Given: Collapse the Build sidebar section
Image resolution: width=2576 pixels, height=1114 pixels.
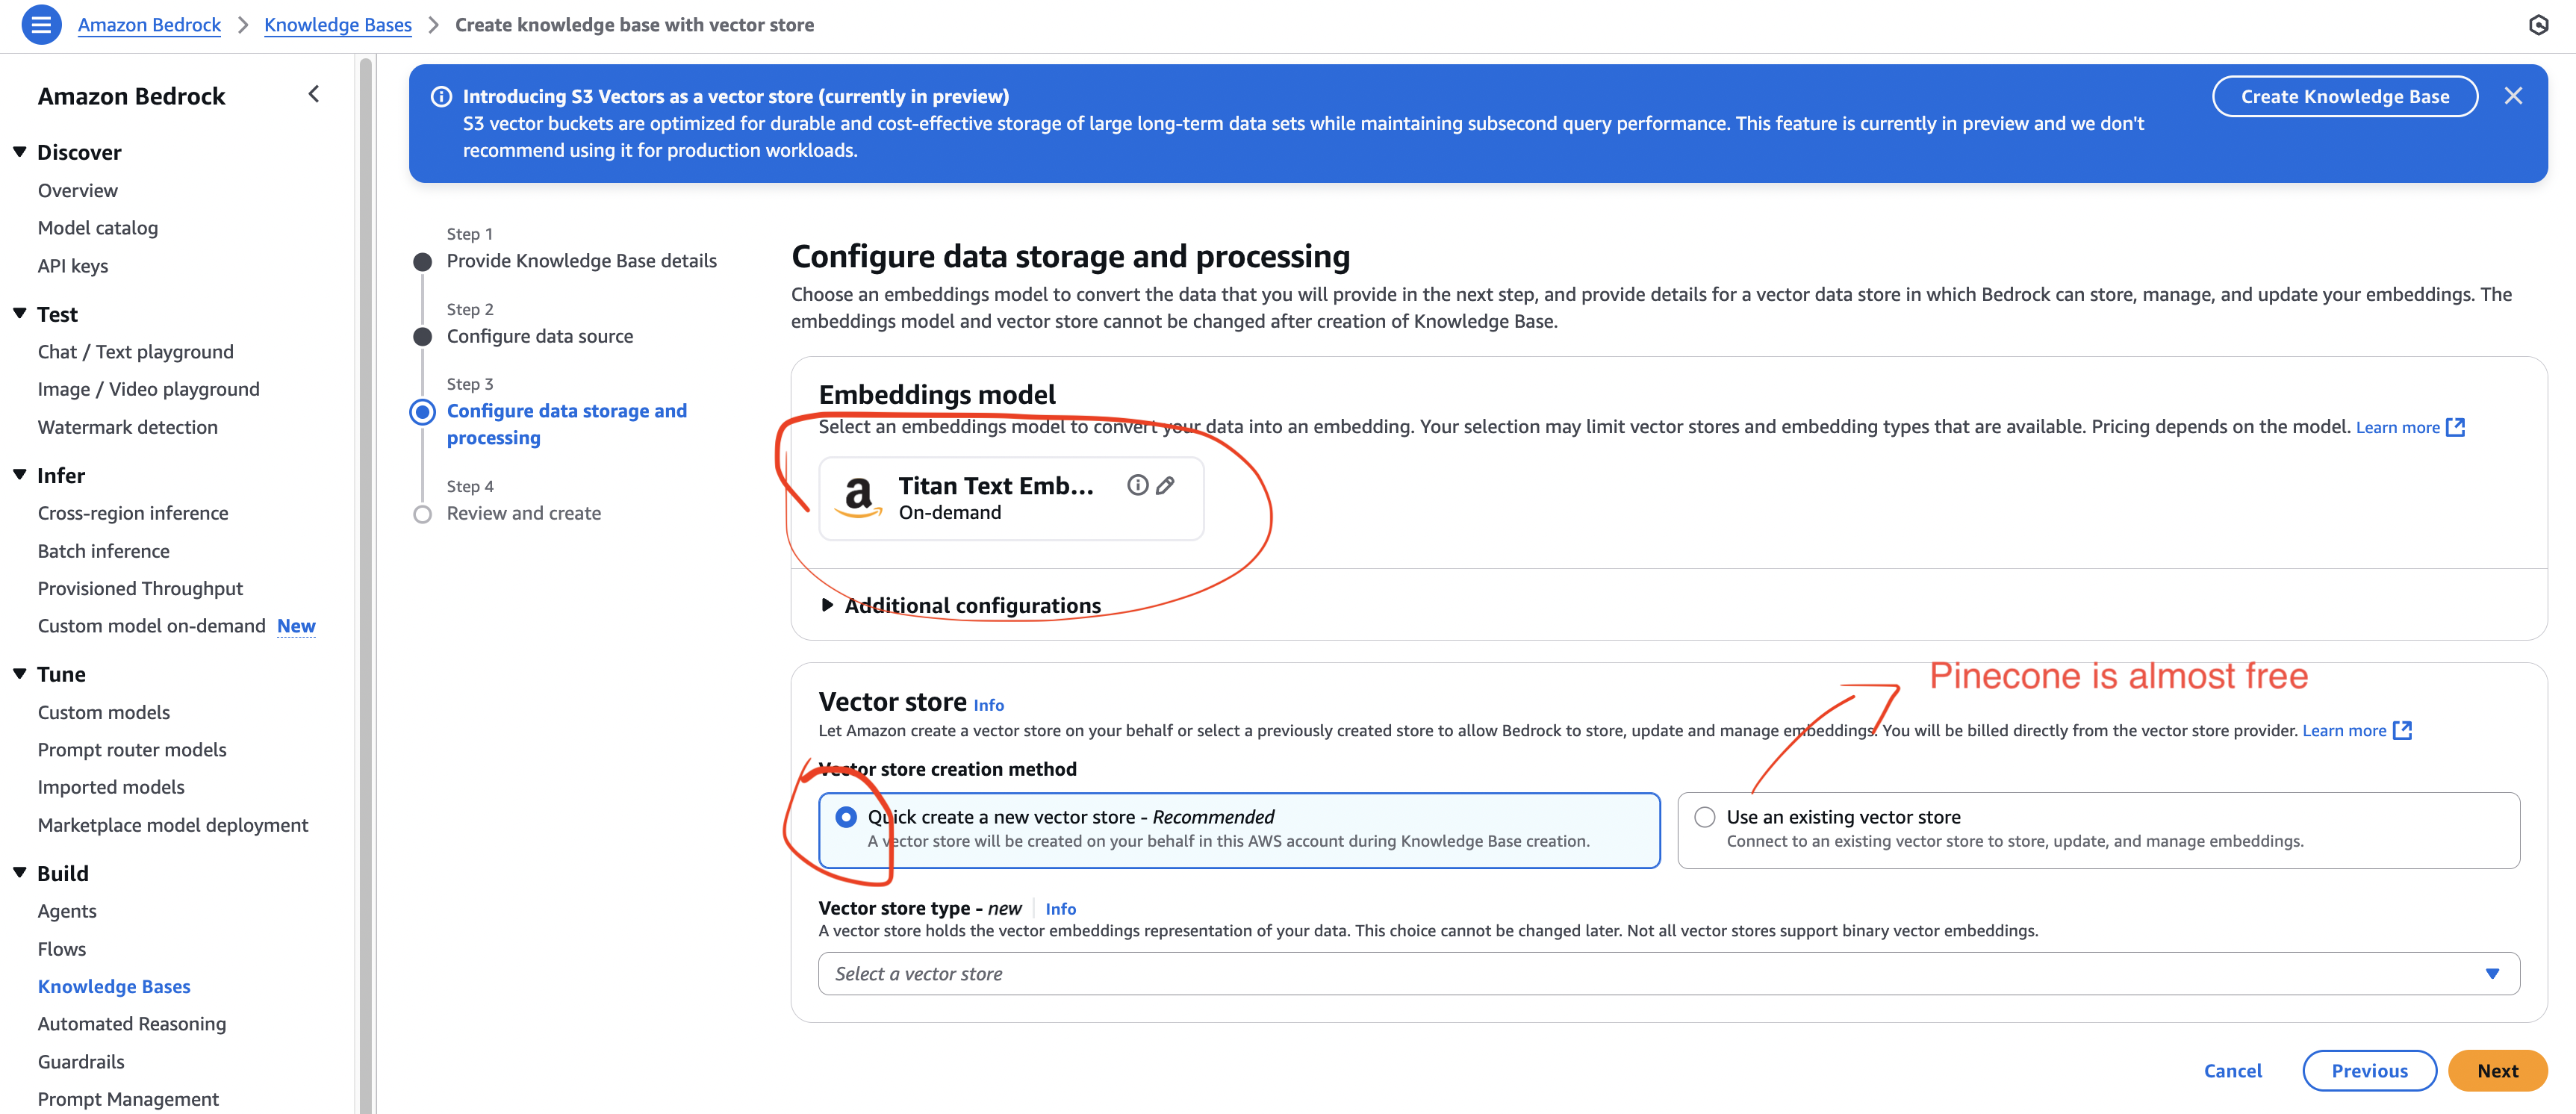Looking at the screenshot, I should [20, 873].
